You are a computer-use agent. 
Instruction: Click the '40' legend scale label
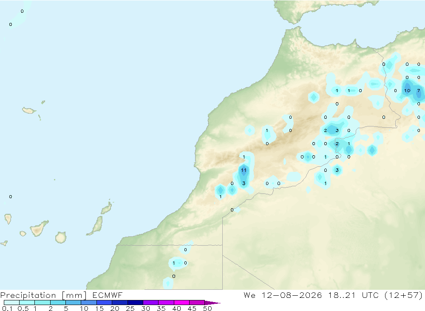[177, 308]
